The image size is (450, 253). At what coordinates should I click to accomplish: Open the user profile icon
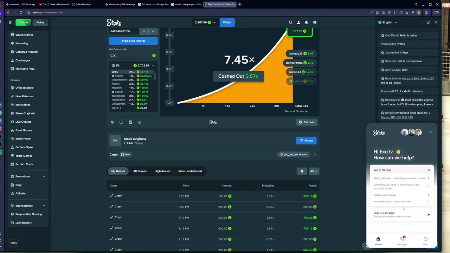(x=298, y=22)
